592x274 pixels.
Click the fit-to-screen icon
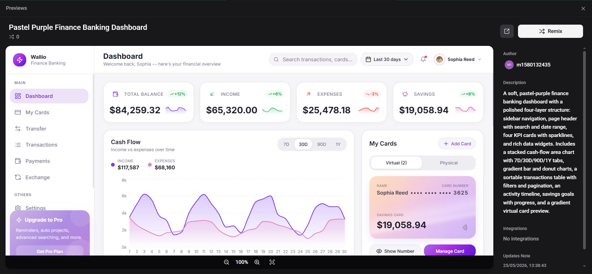[x=272, y=262]
